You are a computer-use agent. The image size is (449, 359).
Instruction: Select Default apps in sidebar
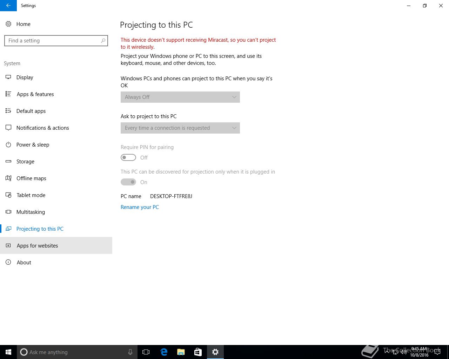pos(56,111)
